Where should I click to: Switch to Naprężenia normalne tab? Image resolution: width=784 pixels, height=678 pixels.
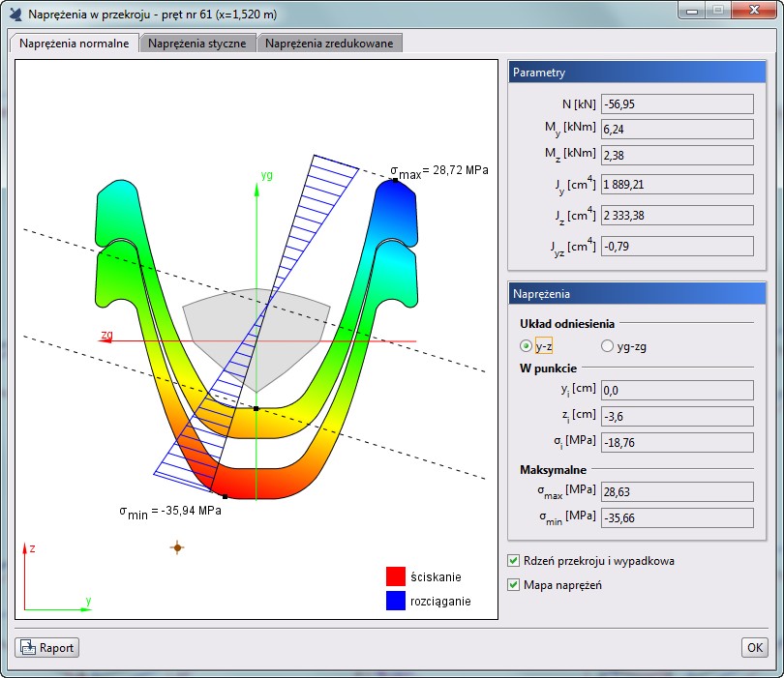pyautogui.click(x=74, y=44)
